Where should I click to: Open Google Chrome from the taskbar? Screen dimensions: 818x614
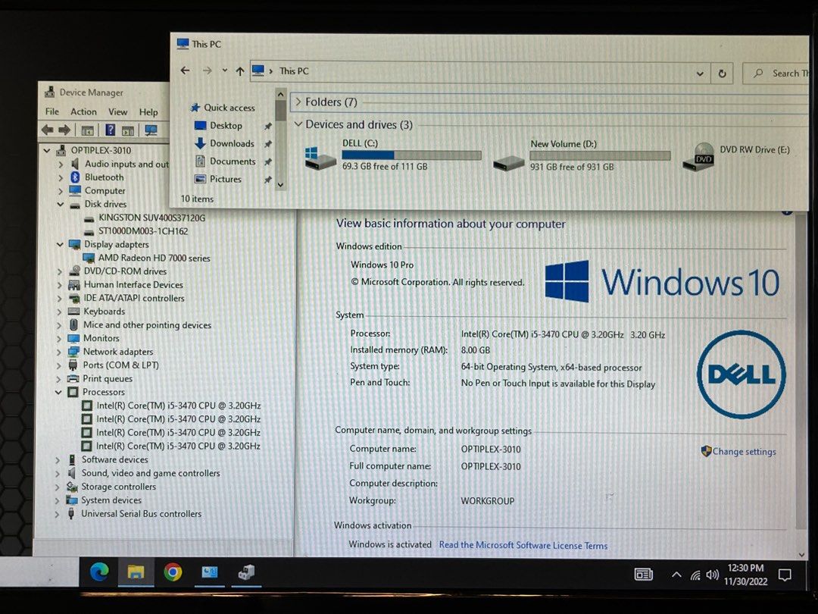171,575
